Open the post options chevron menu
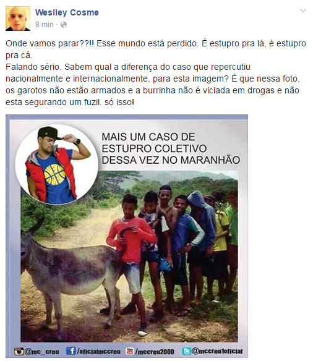Image resolution: width=313 pixels, height=361 pixels. point(303,11)
